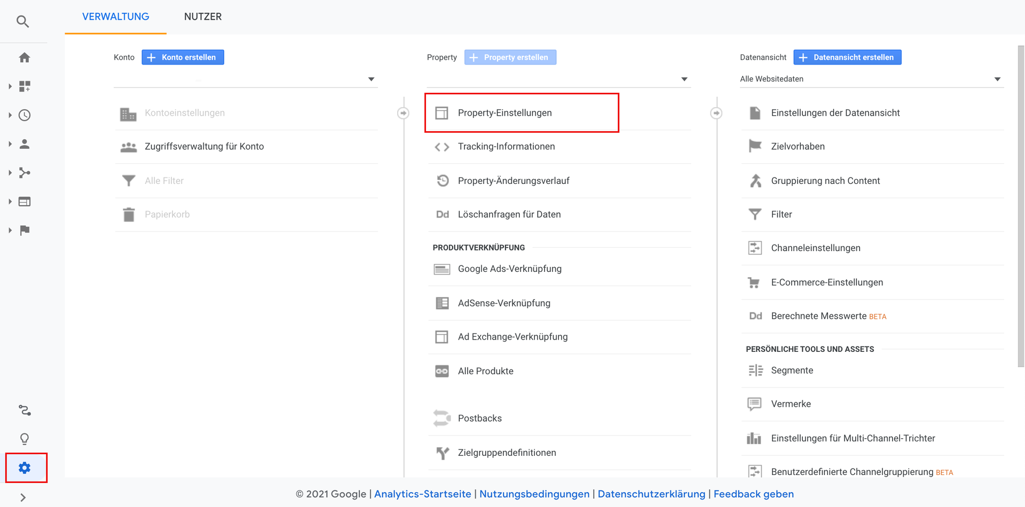Click the Konto erstellen button

(183, 57)
